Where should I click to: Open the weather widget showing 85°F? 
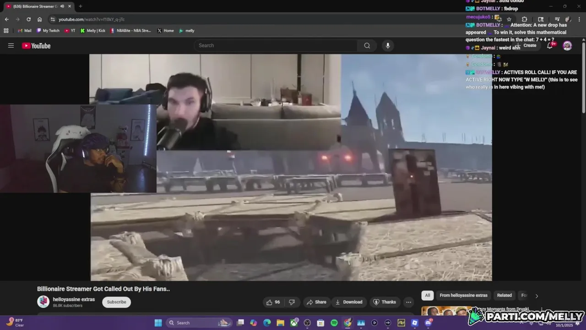[15, 323]
